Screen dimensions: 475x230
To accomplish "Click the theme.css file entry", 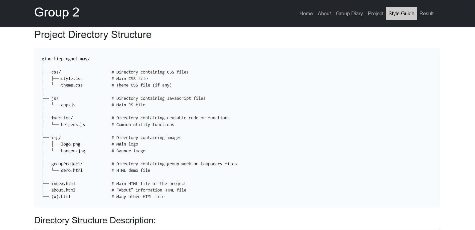I will [x=72, y=85].
